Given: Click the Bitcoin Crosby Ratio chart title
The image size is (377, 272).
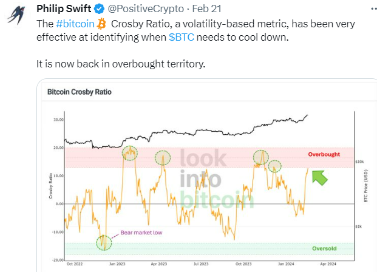Looking at the screenshot, I should pyautogui.click(x=80, y=93).
